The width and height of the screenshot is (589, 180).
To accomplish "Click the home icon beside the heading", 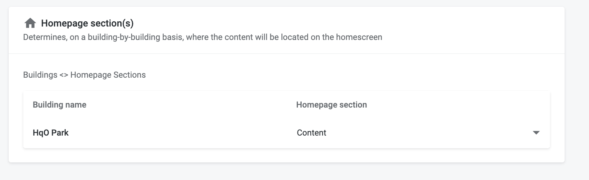I will click(x=30, y=24).
